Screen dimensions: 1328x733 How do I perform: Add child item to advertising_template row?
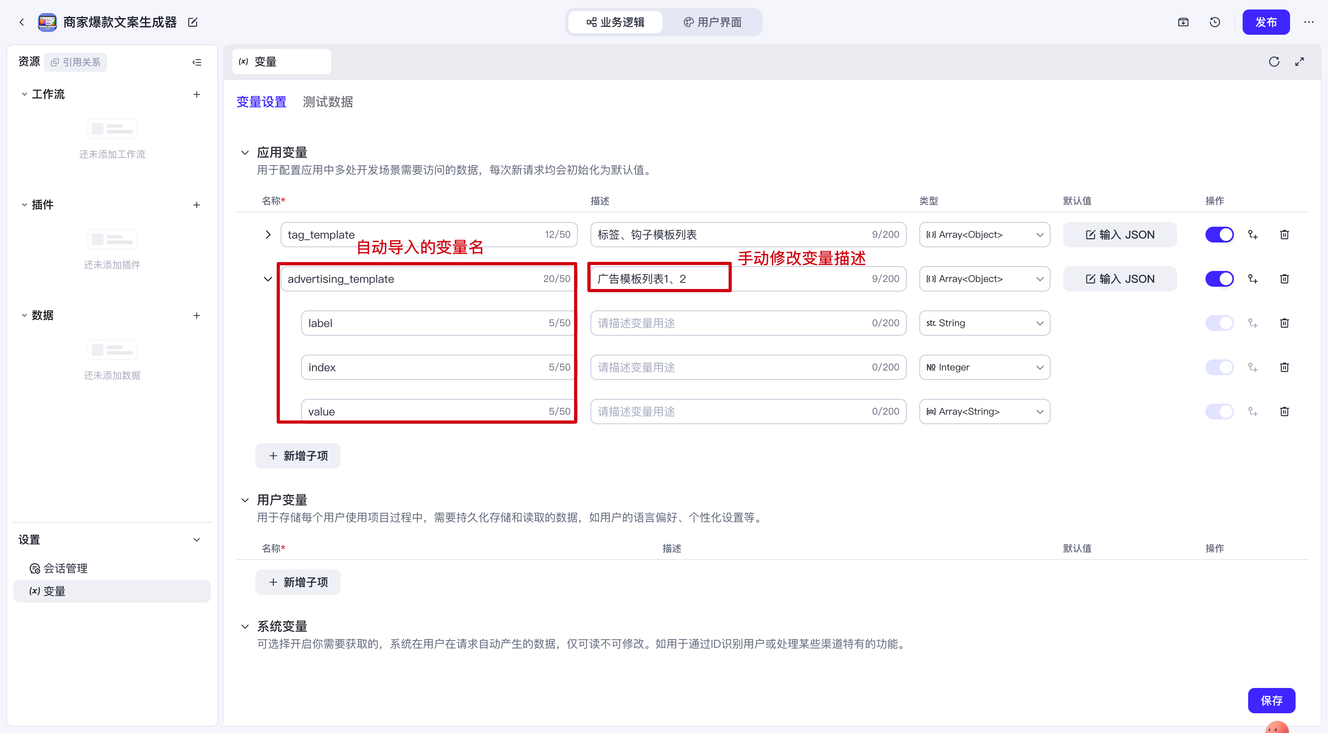1253,279
